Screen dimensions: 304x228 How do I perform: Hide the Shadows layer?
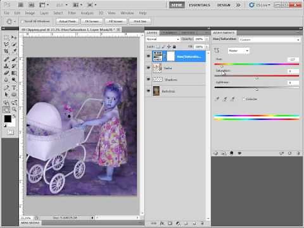click(148, 79)
